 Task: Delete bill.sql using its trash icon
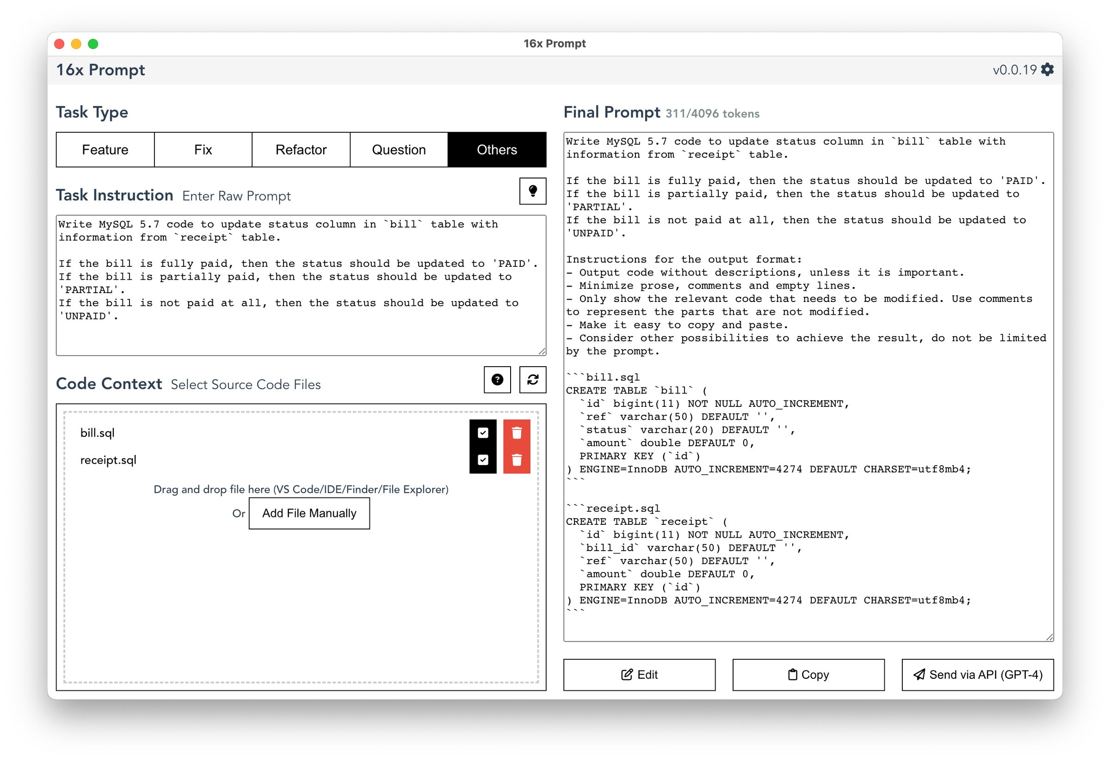[x=516, y=433]
